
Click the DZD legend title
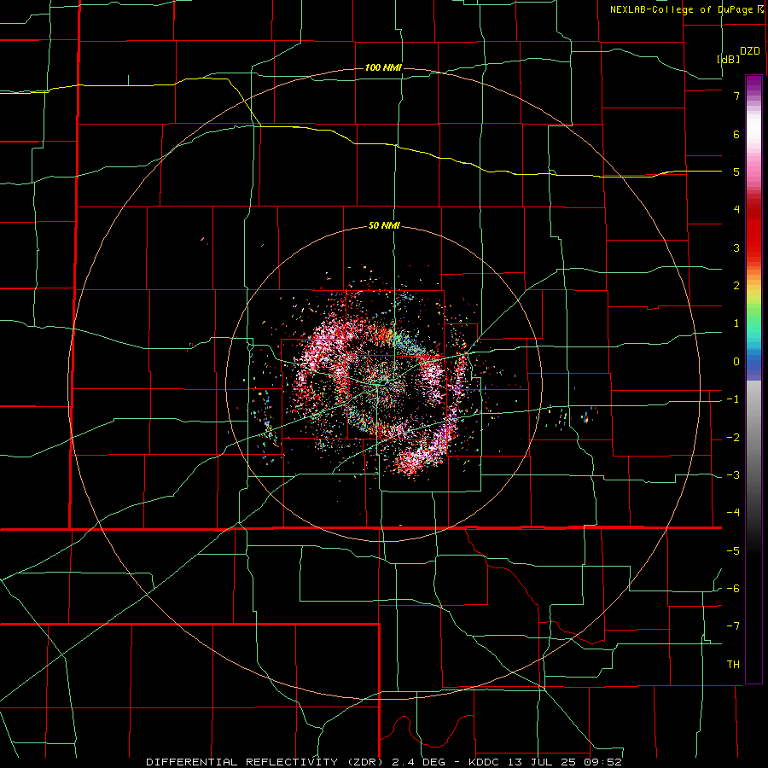point(750,51)
